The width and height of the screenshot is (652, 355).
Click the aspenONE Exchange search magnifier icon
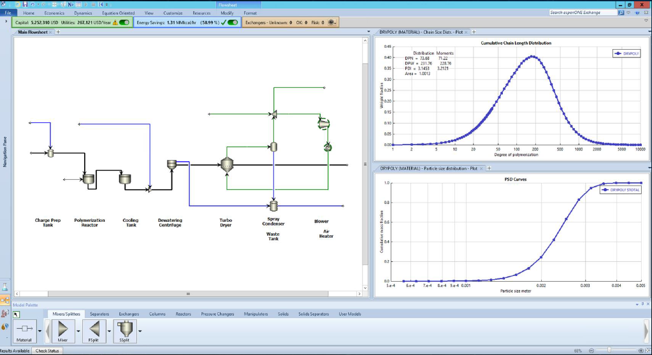(x=621, y=13)
